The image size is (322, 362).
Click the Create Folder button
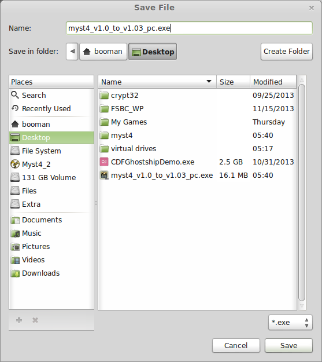click(x=287, y=51)
